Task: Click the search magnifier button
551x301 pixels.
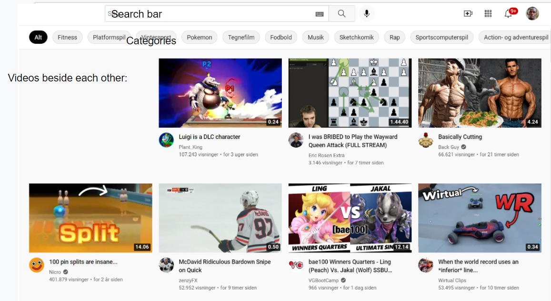Action: 341,14
